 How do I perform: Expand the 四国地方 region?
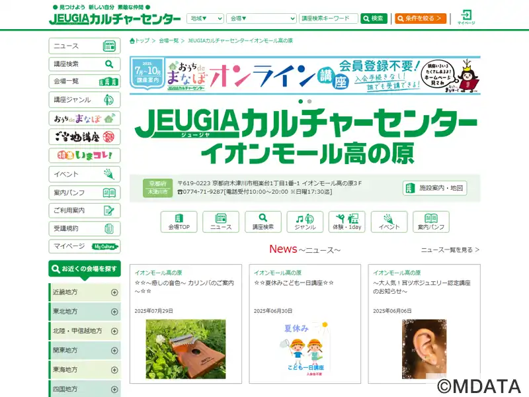85,389
